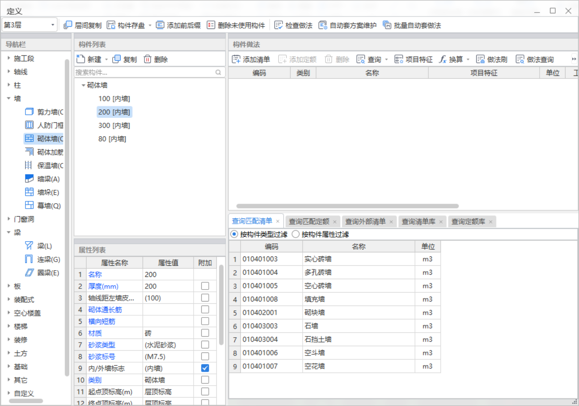Click the 添加清单 icon
Viewport: 579px width, 406px height.
236,59
